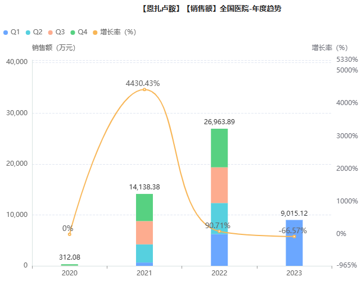Toggle the Q1 series in the legend
362x281 pixels.
point(12,32)
